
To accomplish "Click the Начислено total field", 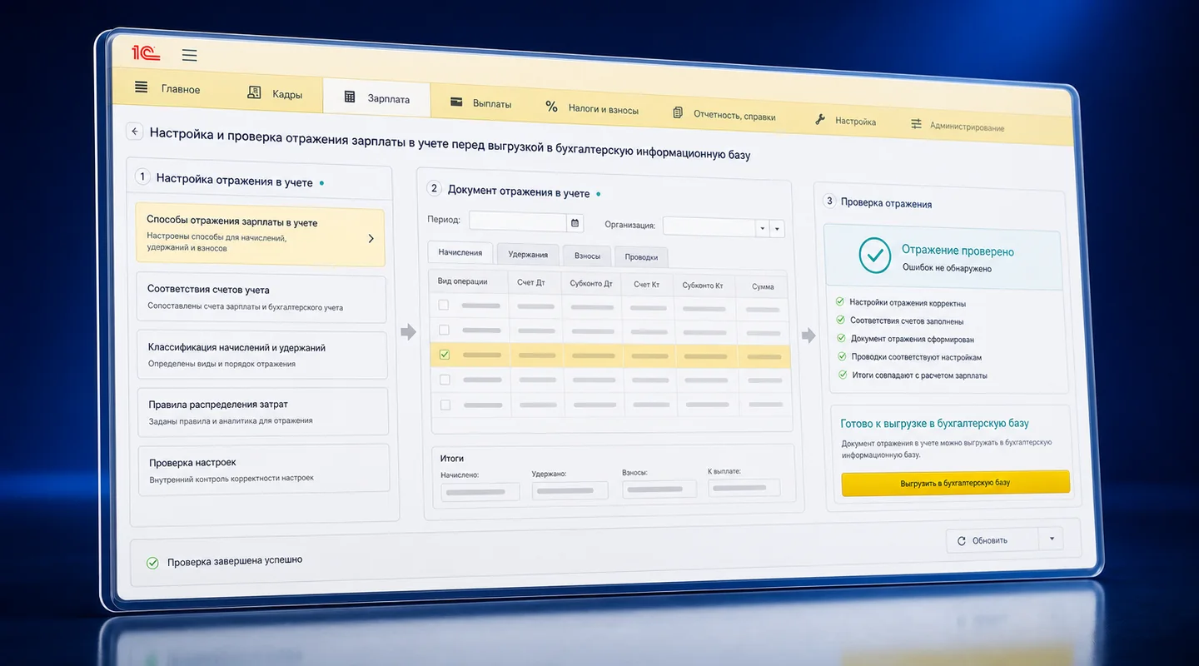I will tap(480, 492).
